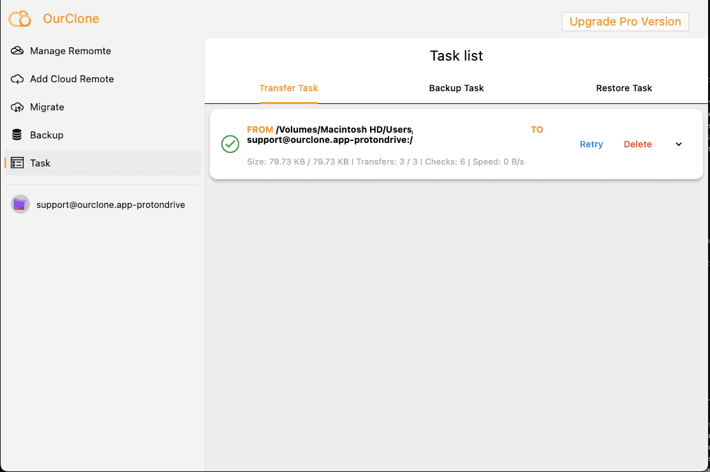The height and width of the screenshot is (472, 710).
Task: Select the Transfer Task tab
Action: point(288,88)
